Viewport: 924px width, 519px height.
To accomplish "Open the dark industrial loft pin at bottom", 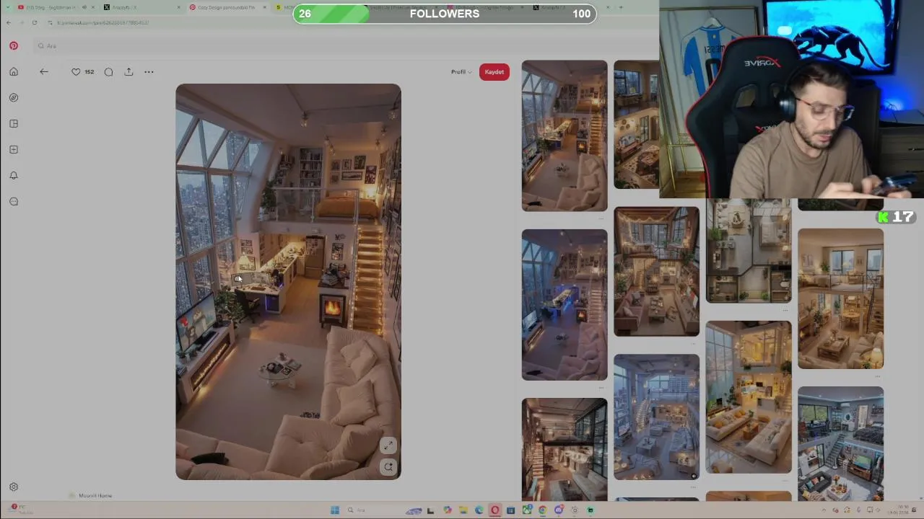I will [x=565, y=450].
